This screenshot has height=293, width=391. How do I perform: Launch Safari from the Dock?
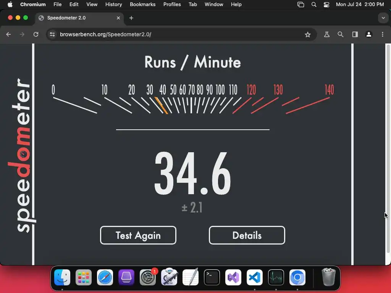coord(105,277)
